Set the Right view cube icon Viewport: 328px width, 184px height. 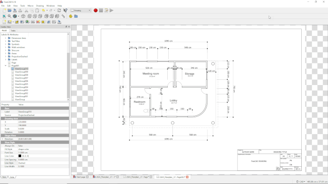click(40, 16)
